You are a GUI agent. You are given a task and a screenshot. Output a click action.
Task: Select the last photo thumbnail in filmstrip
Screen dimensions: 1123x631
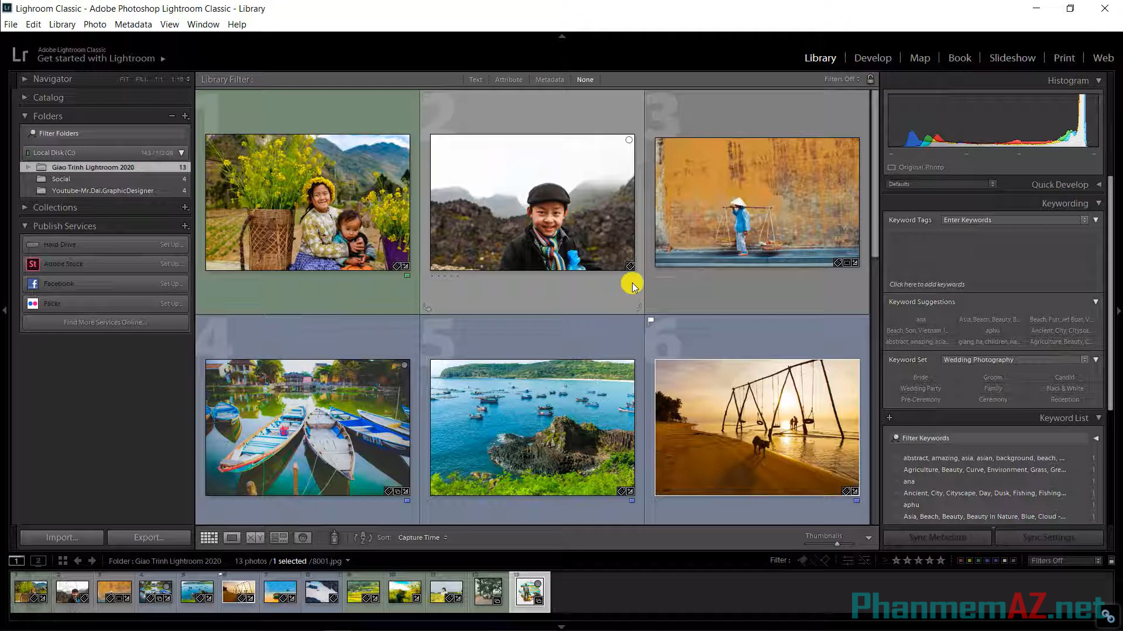pyautogui.click(x=529, y=591)
